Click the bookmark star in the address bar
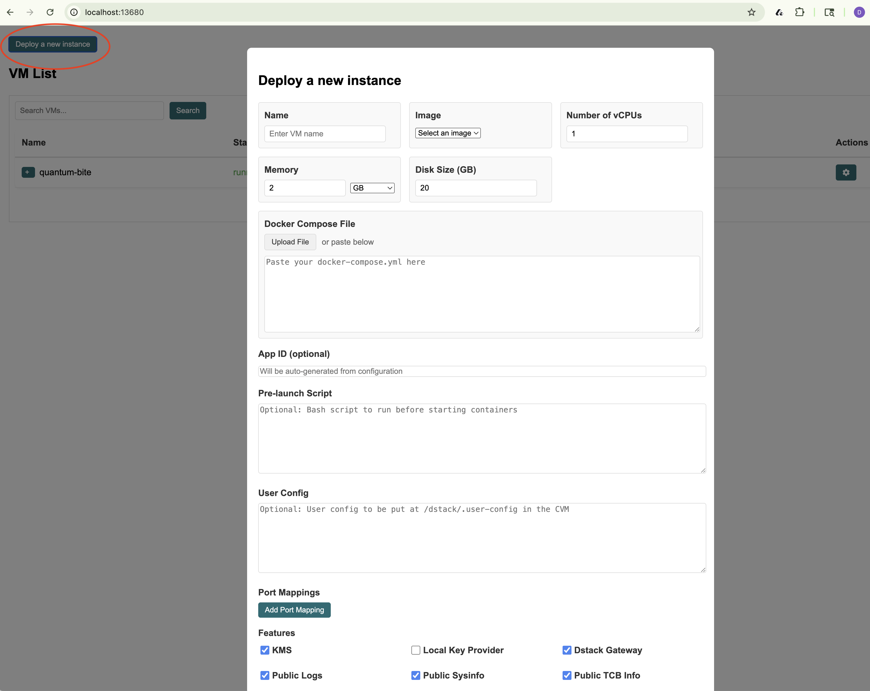The width and height of the screenshot is (870, 691). pyautogui.click(x=751, y=12)
